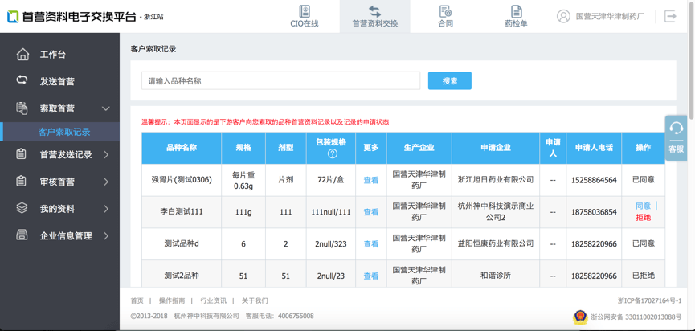Click the 企业信息管理 sidebar icon
This screenshot has height=331, width=695.
[22, 235]
